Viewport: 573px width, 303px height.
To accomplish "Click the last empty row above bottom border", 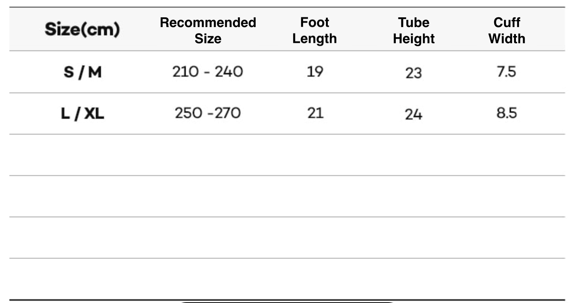I will (x=286, y=279).
